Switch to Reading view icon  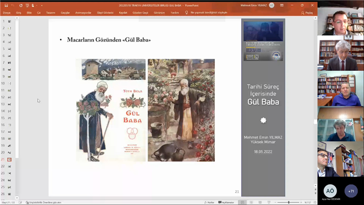[260, 202]
